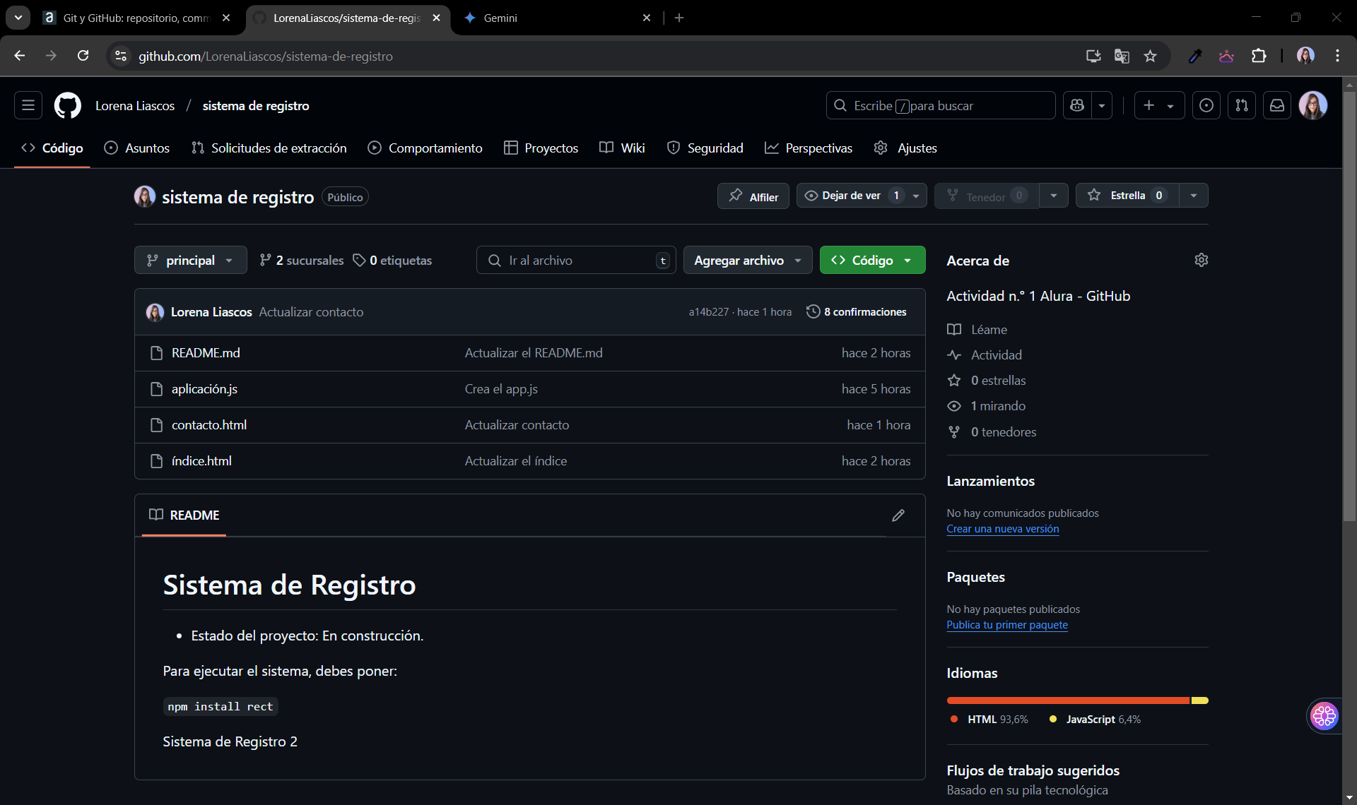Click the Lorena Liascos owner breadcrumb

coord(135,105)
